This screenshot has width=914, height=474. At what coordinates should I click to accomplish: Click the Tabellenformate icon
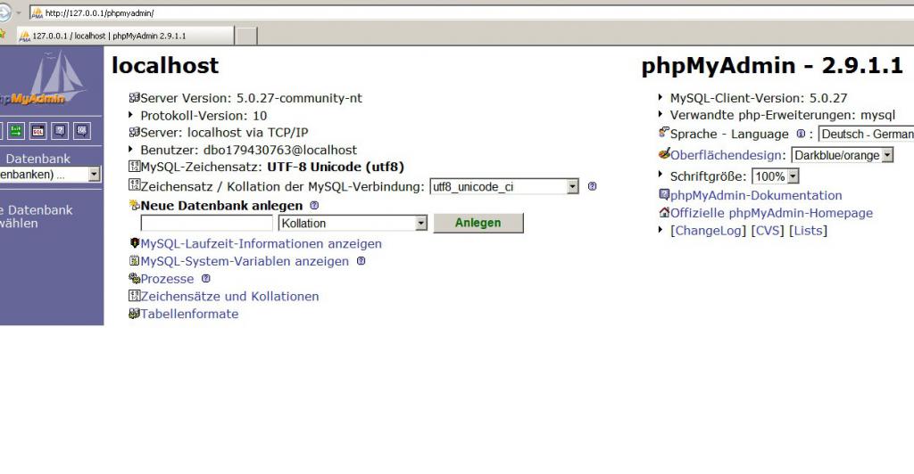[134, 314]
